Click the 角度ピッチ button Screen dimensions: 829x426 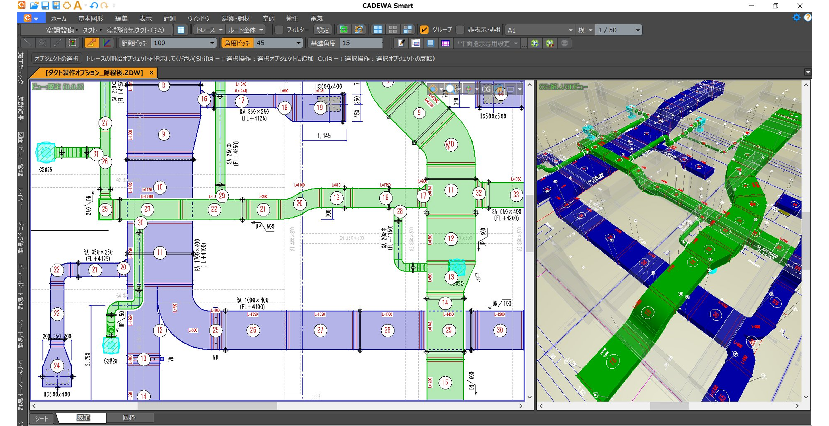237,43
